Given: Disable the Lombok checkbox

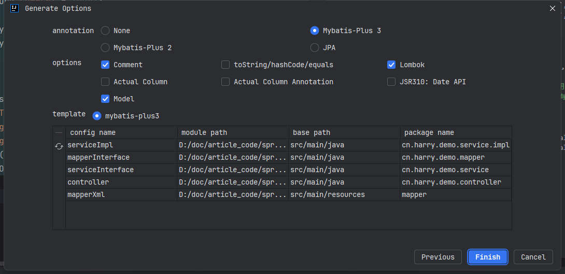Looking at the screenshot, I should coord(391,65).
